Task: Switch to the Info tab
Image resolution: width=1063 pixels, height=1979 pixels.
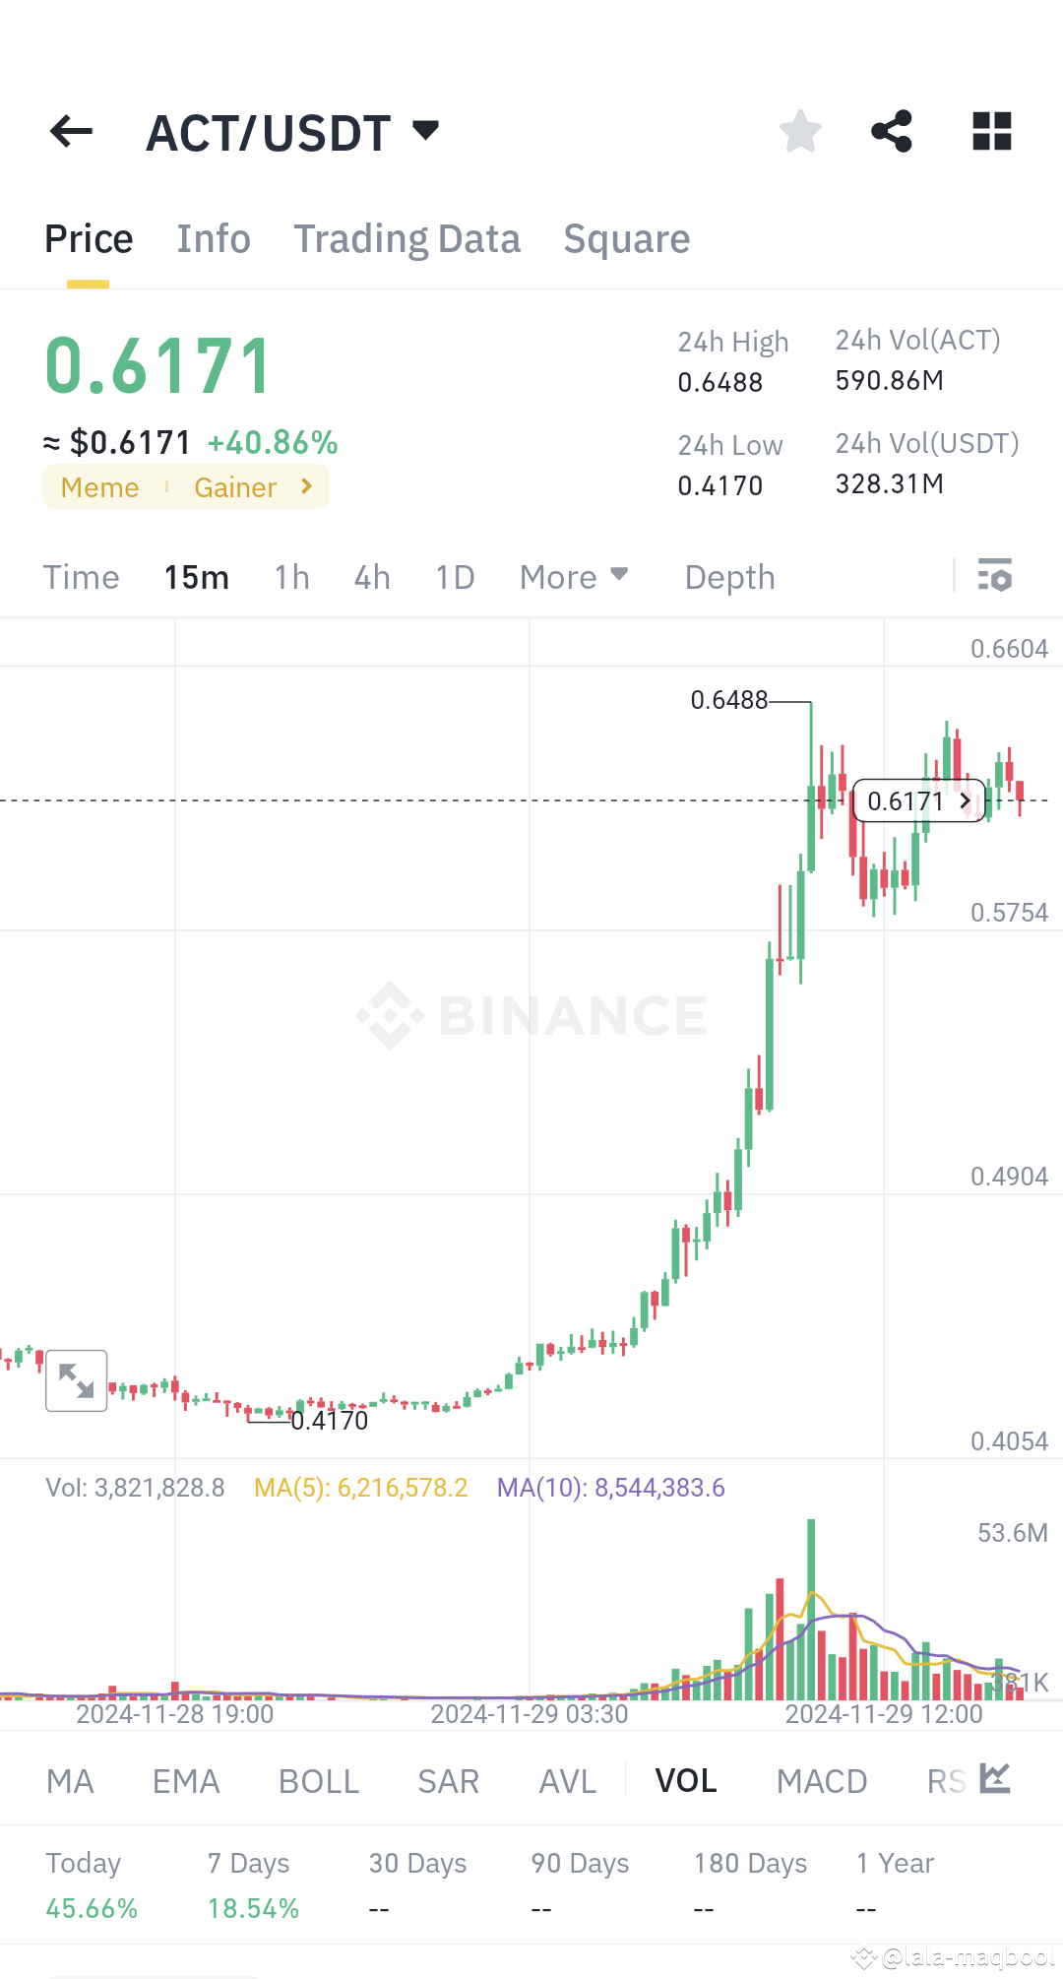Action: [x=213, y=238]
